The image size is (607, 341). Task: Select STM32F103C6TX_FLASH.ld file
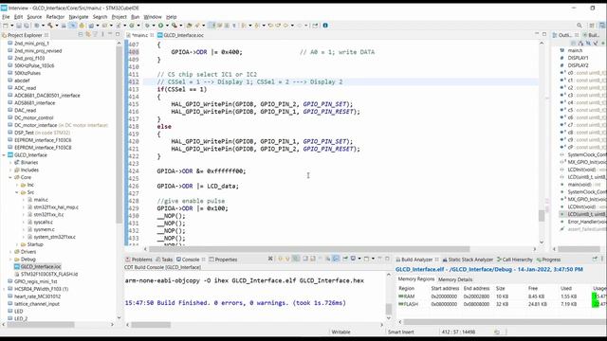pos(46,274)
